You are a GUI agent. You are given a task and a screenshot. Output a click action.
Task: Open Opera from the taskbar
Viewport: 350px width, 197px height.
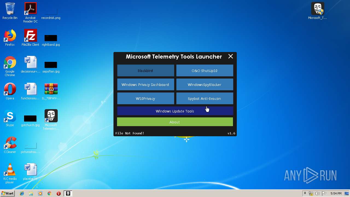click(x=59, y=193)
